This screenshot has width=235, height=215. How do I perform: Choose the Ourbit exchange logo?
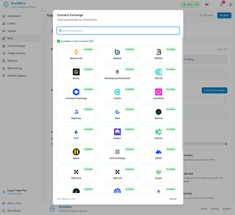click(158, 172)
